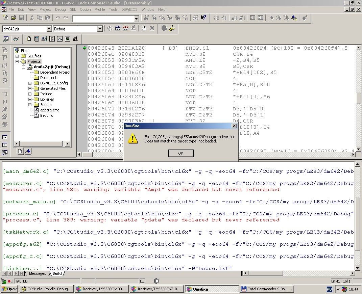This screenshot has height=294, width=362.
Task: Click the warning dialog close X
Action: click(x=234, y=126)
